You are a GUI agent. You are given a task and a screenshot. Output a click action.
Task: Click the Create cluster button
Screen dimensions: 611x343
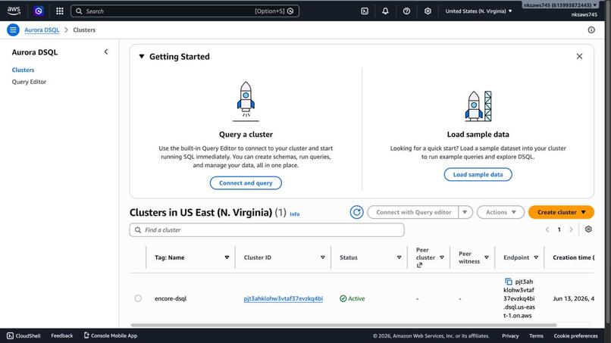[x=561, y=212]
